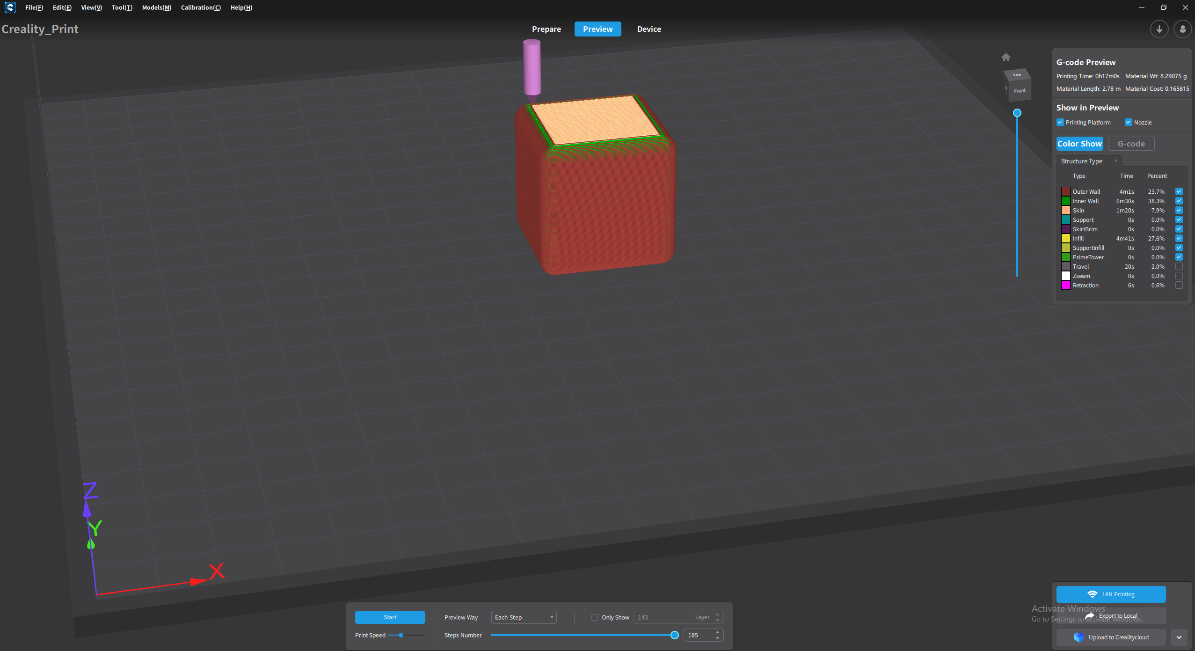Expand the export options arrow beside upload
Screen dimensions: 1195x651
pyautogui.click(x=1179, y=637)
